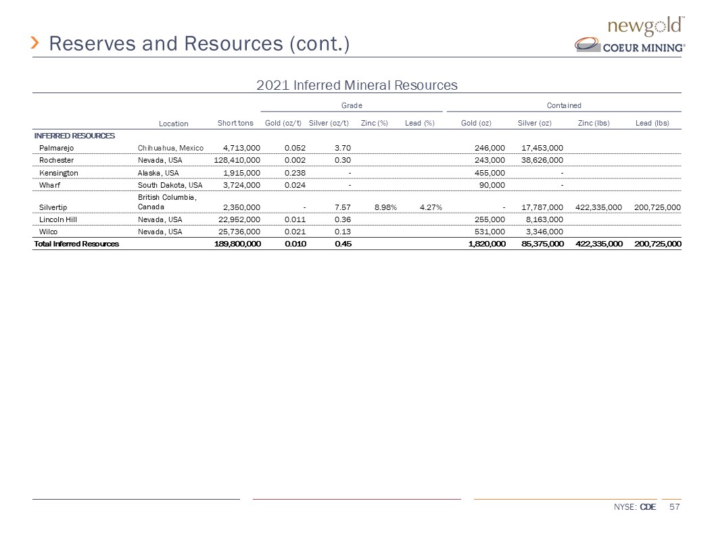The width and height of the screenshot is (714, 551).
Task: Click the page number 57
Action: (673, 508)
